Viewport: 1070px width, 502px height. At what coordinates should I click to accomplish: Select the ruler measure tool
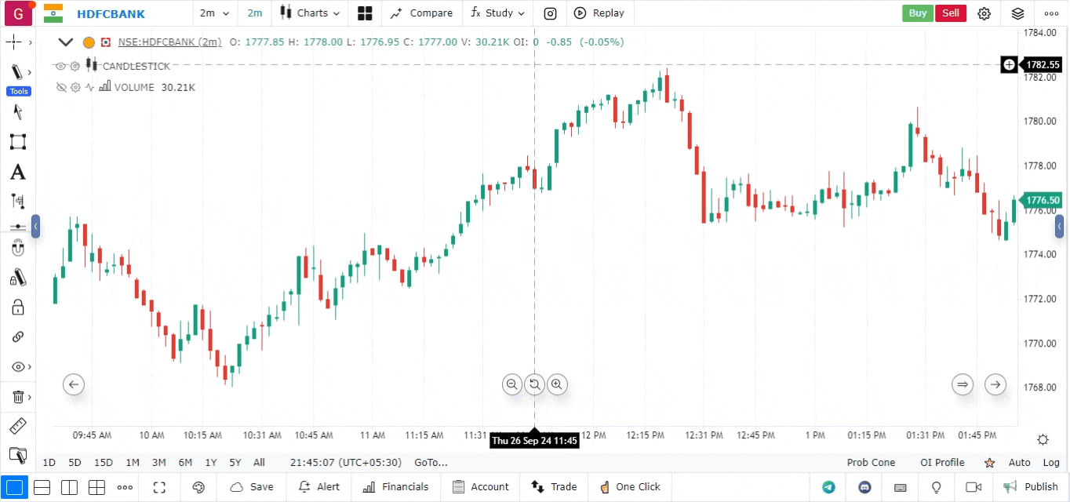tap(17, 426)
